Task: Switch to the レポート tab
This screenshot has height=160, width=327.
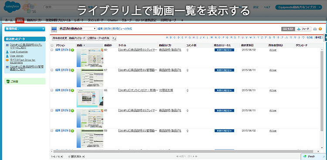Action: click(x=79, y=20)
